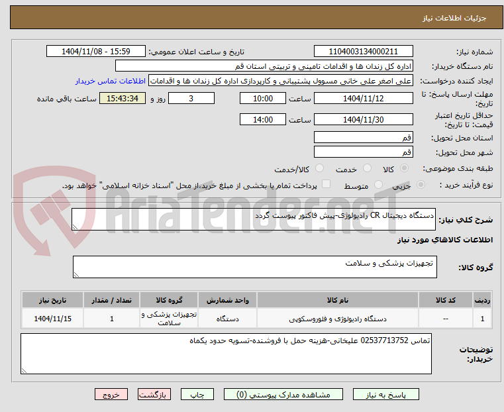Click column header واحد شمارش
Viewport: 504px width, 412px height.
pyautogui.click(x=228, y=300)
